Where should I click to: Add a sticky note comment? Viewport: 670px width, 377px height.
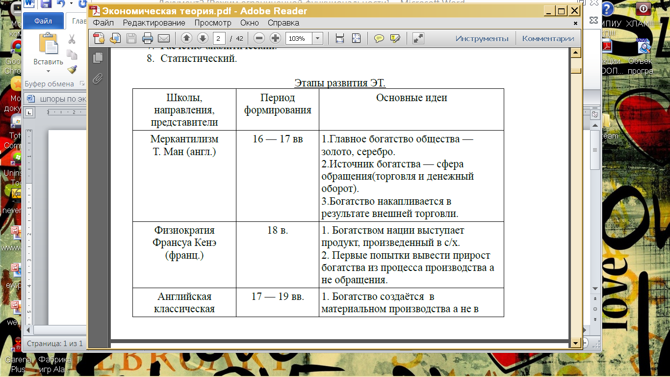(x=379, y=38)
